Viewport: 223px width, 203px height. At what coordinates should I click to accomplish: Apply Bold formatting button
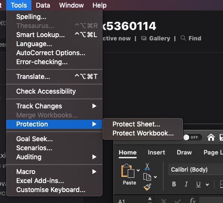pos(174,184)
